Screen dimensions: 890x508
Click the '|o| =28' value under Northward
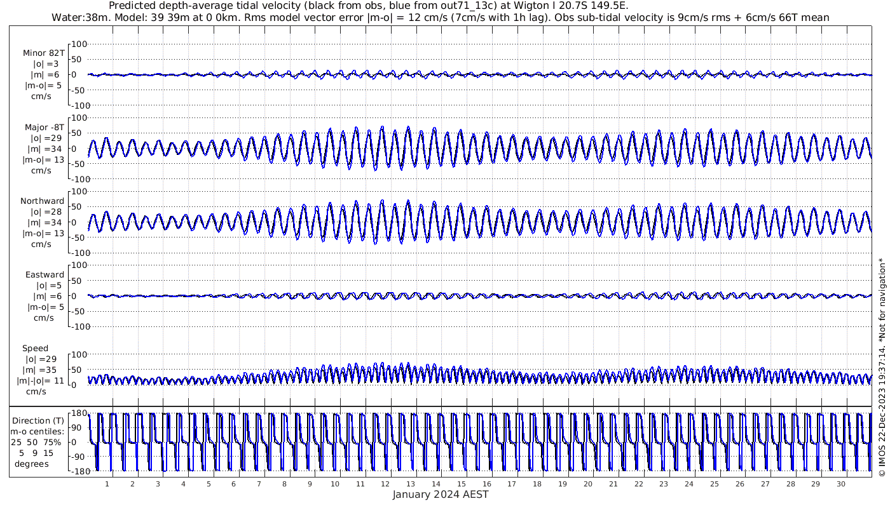click(46, 212)
